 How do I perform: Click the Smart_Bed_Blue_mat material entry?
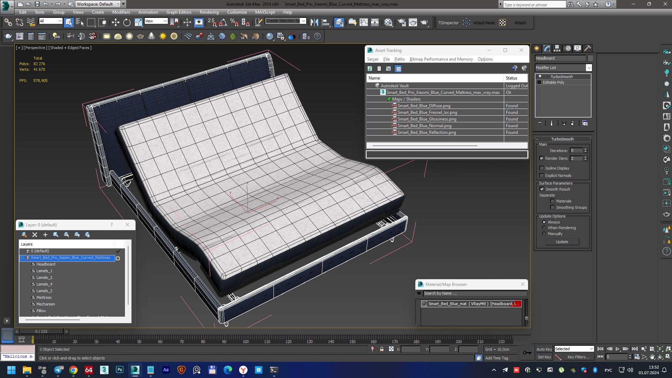(x=471, y=304)
